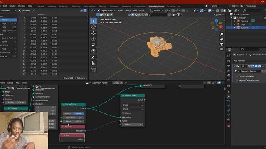
Task: Select the Transform tool in viewport toolbar
Action: tap(94, 50)
